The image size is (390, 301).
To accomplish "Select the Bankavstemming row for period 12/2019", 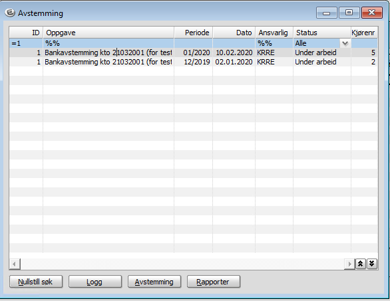I will (193, 62).
